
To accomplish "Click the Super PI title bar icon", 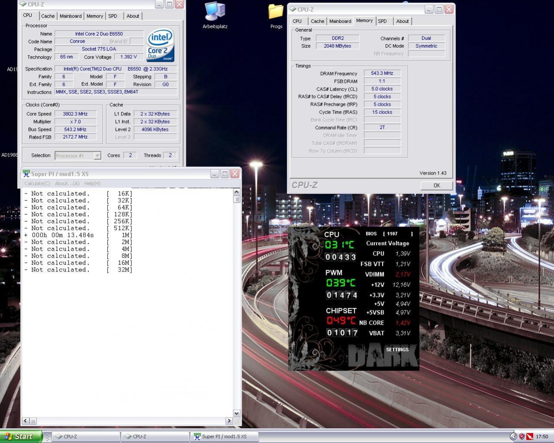I will [x=26, y=174].
